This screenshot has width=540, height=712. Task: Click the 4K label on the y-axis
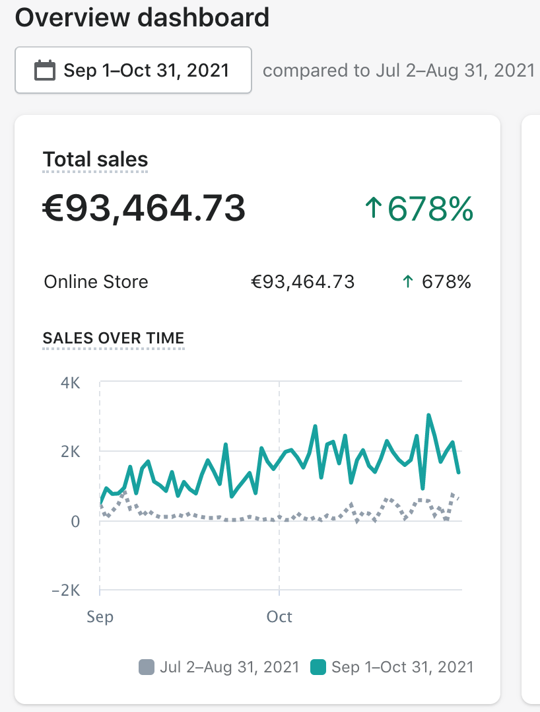[x=70, y=382]
